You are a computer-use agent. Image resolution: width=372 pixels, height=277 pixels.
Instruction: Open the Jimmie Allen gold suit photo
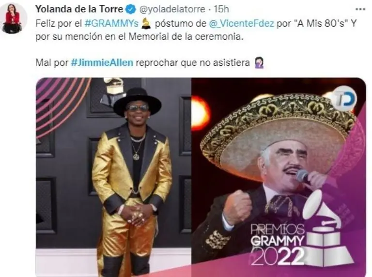pyautogui.click(x=113, y=177)
